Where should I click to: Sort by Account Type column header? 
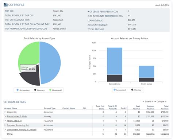tap(50, 108)
